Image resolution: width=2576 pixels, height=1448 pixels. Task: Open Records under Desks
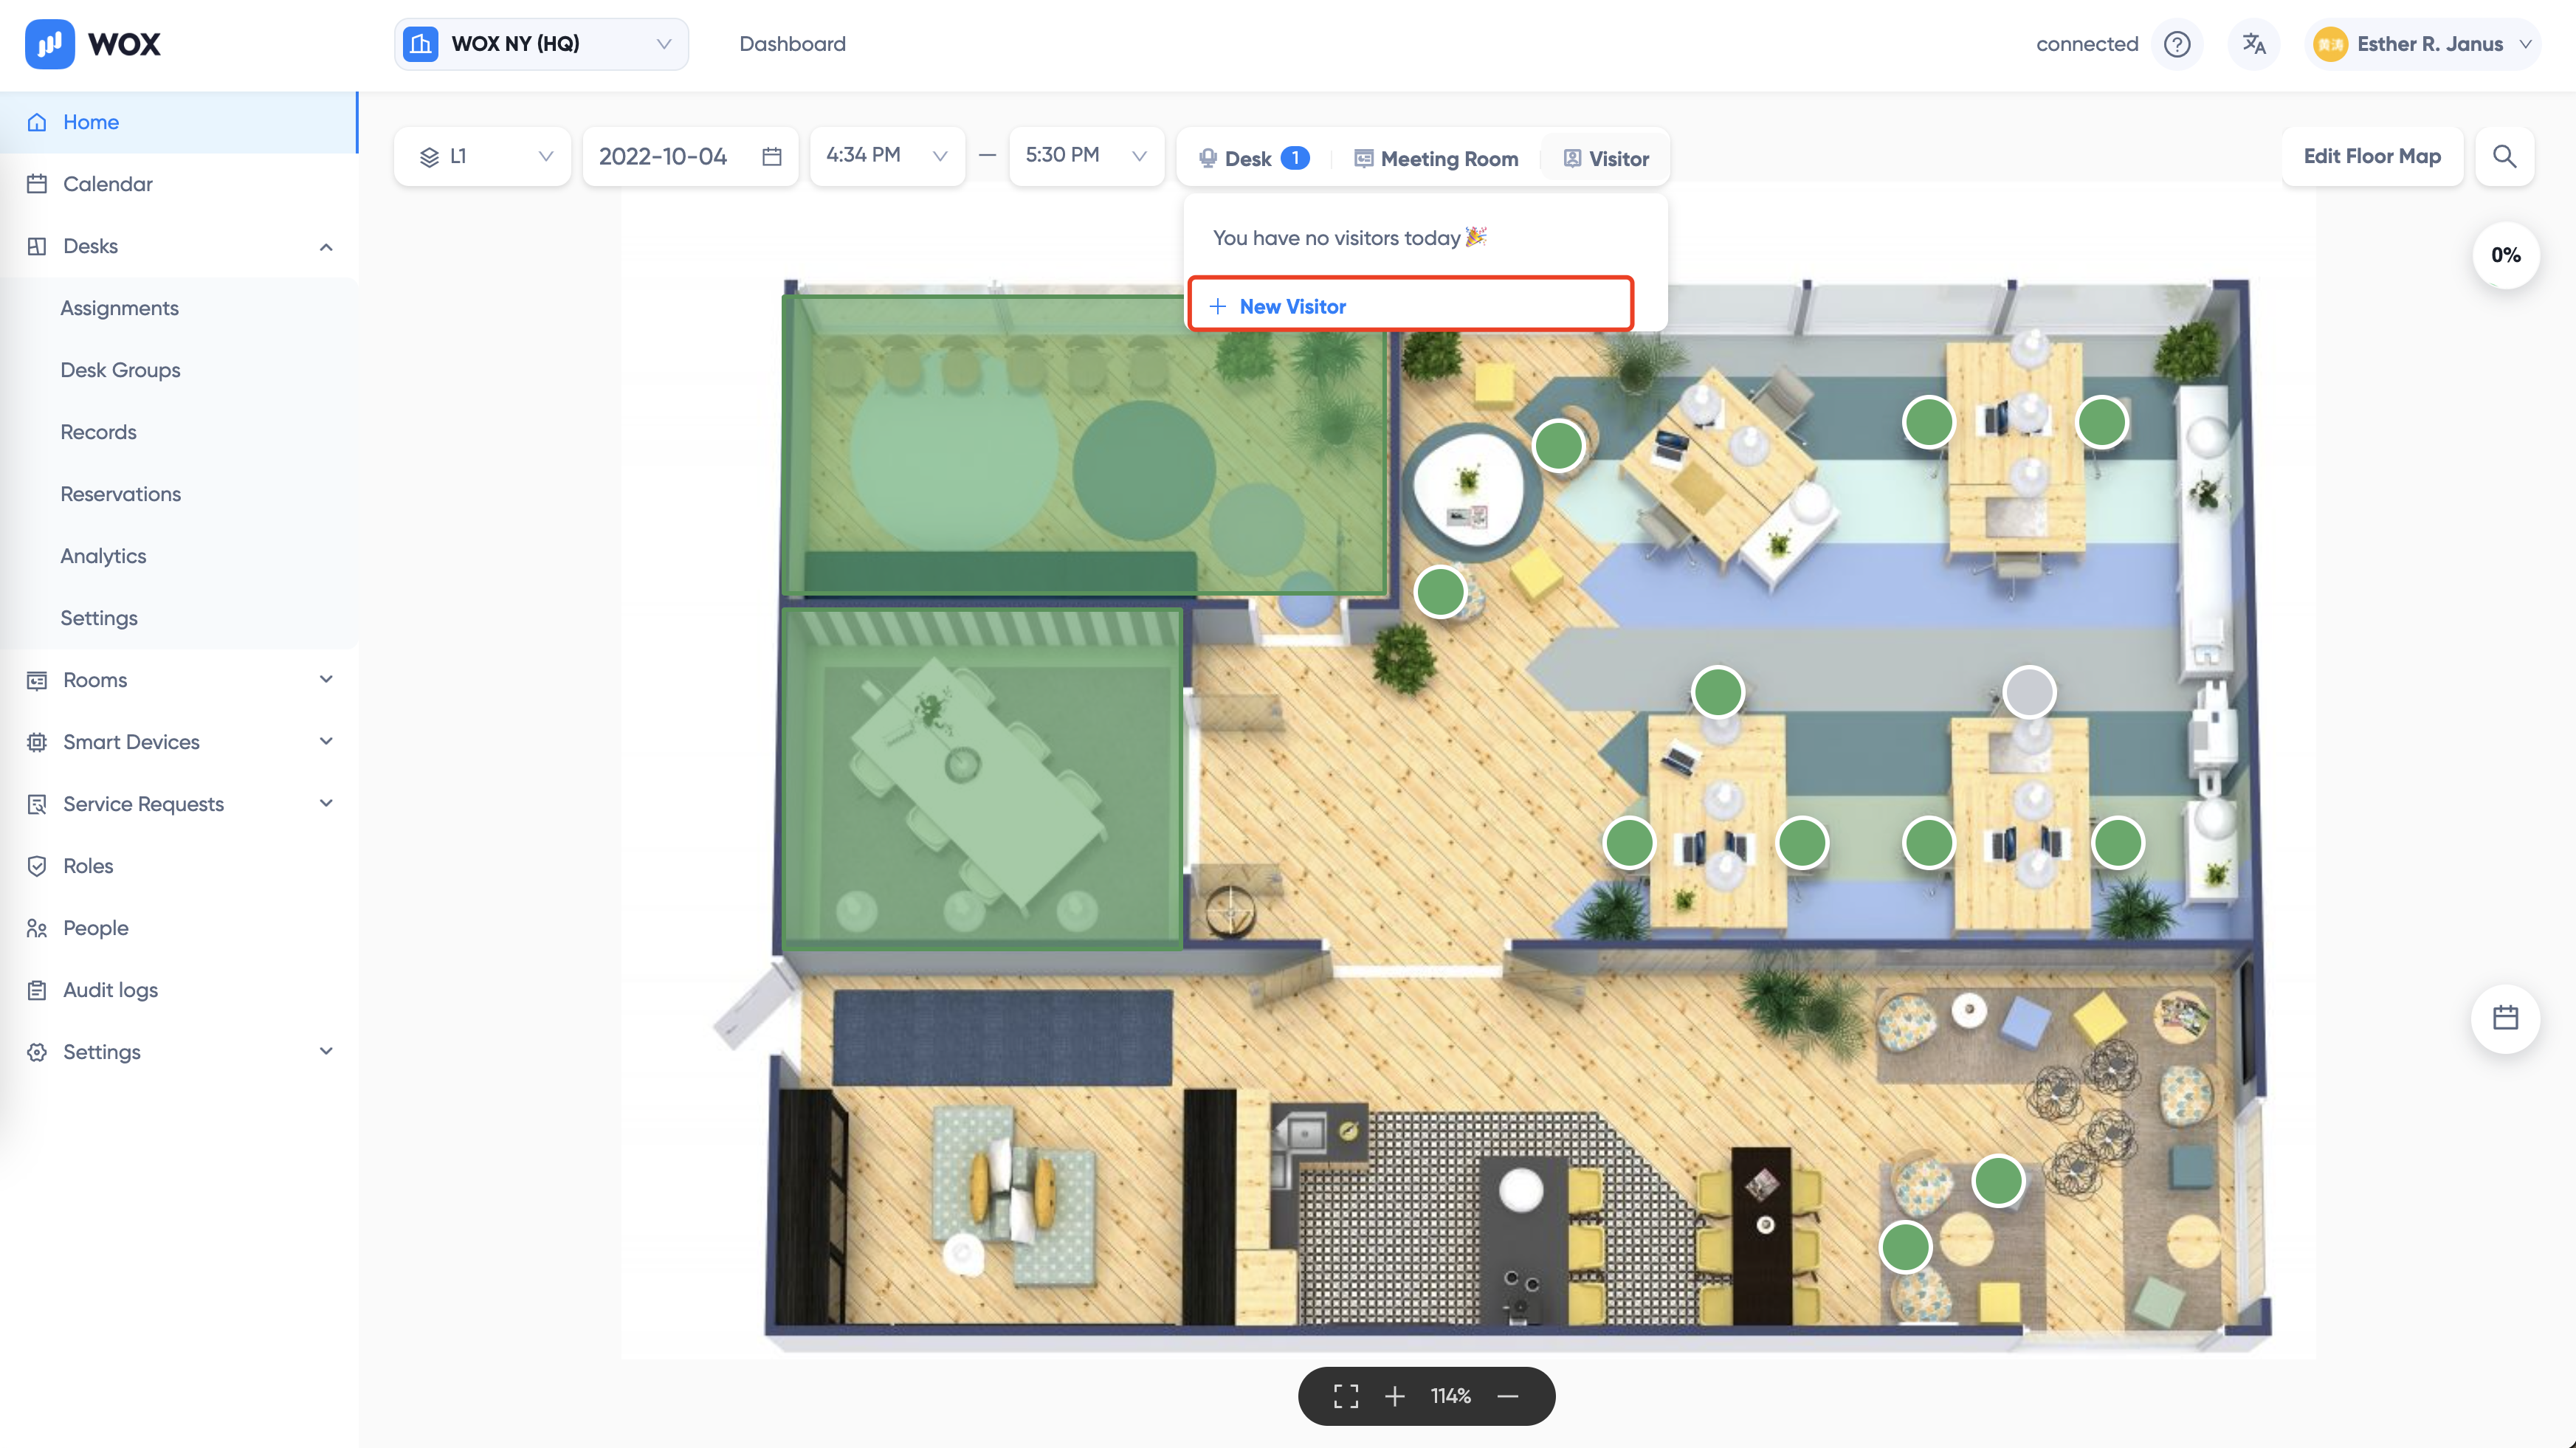click(x=98, y=432)
